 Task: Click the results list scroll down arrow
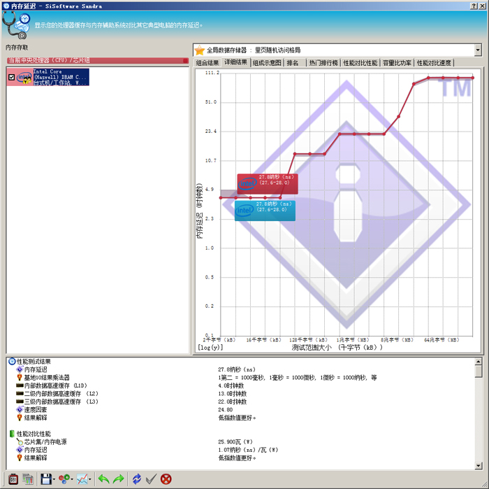479,466
